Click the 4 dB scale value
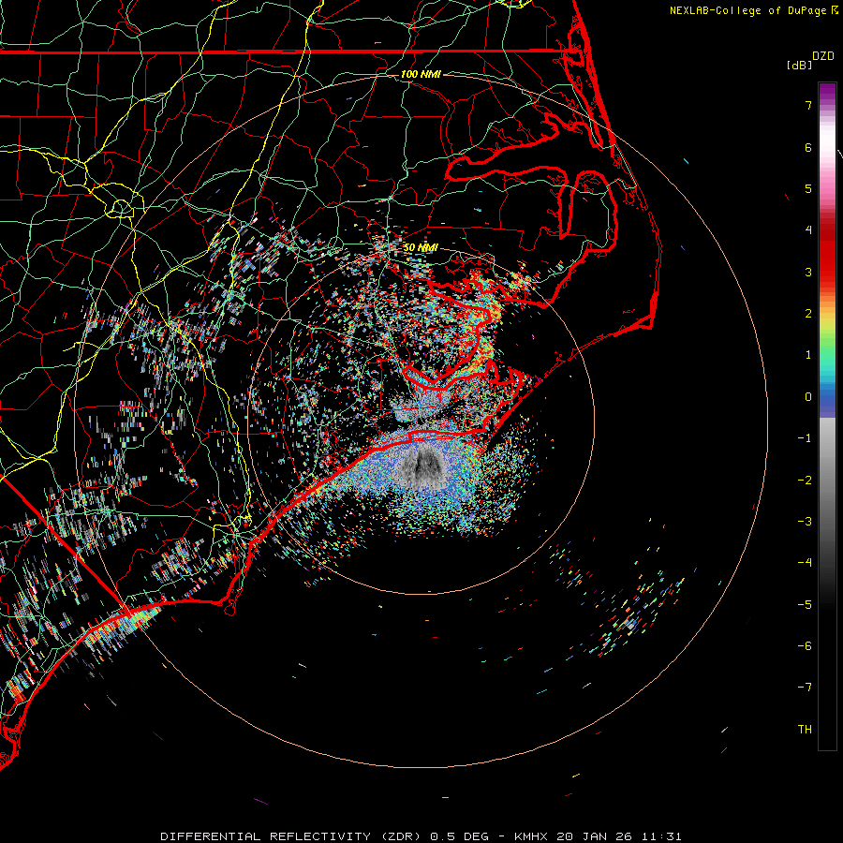This screenshot has width=843, height=843. [x=808, y=230]
